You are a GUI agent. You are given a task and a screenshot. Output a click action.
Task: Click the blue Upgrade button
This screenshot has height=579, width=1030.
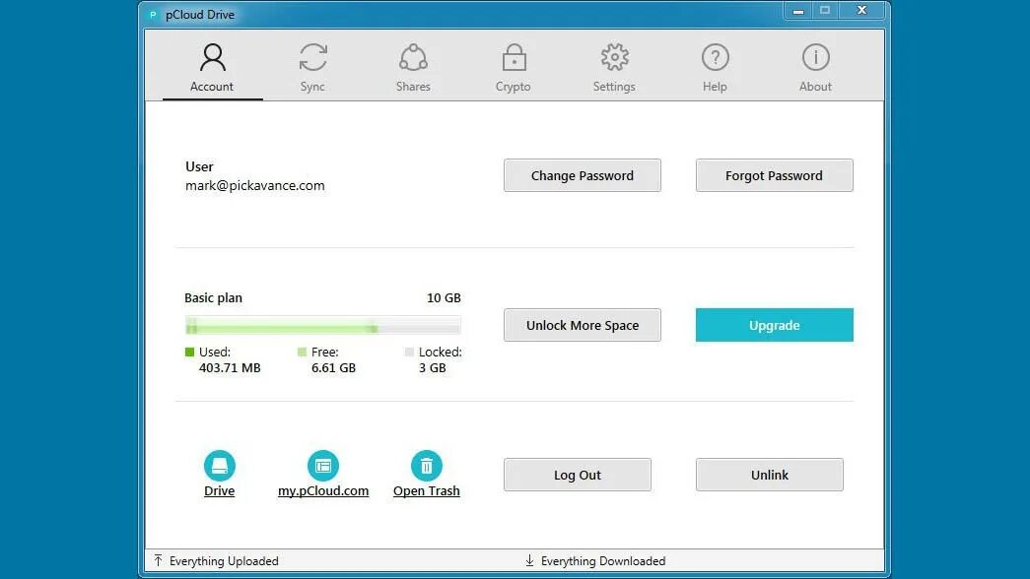(775, 325)
